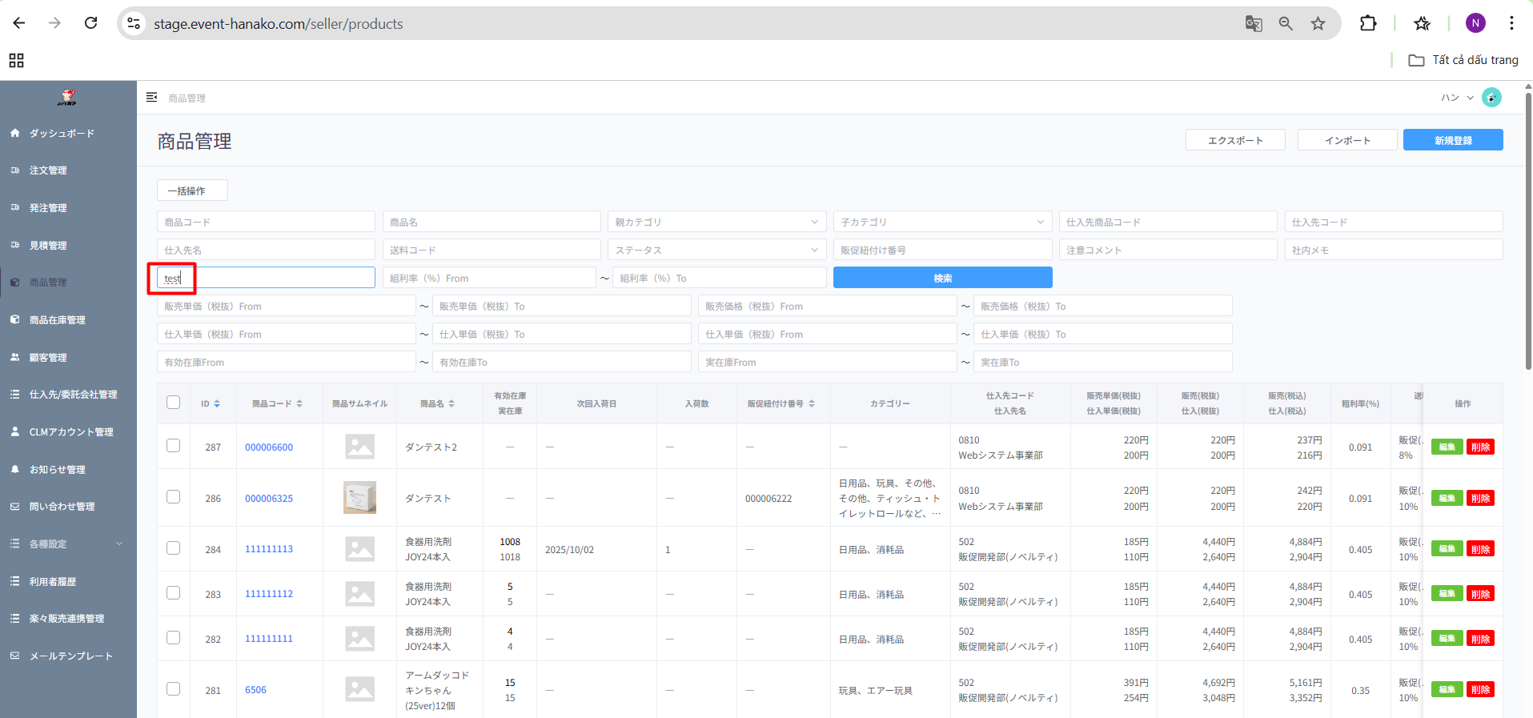Click the blue 検索 search button
1533x718 pixels.
click(942, 278)
